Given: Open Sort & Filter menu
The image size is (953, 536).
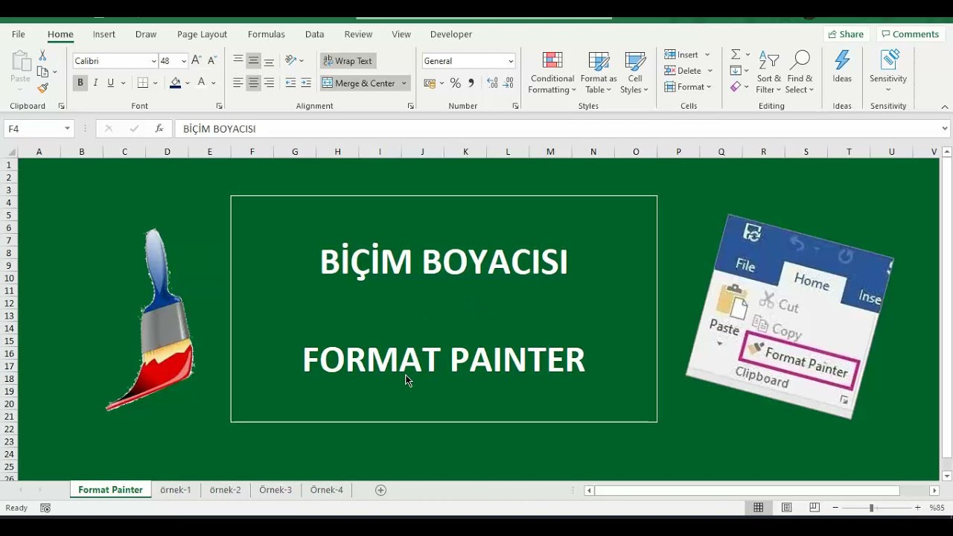Looking at the screenshot, I should coord(768,73).
